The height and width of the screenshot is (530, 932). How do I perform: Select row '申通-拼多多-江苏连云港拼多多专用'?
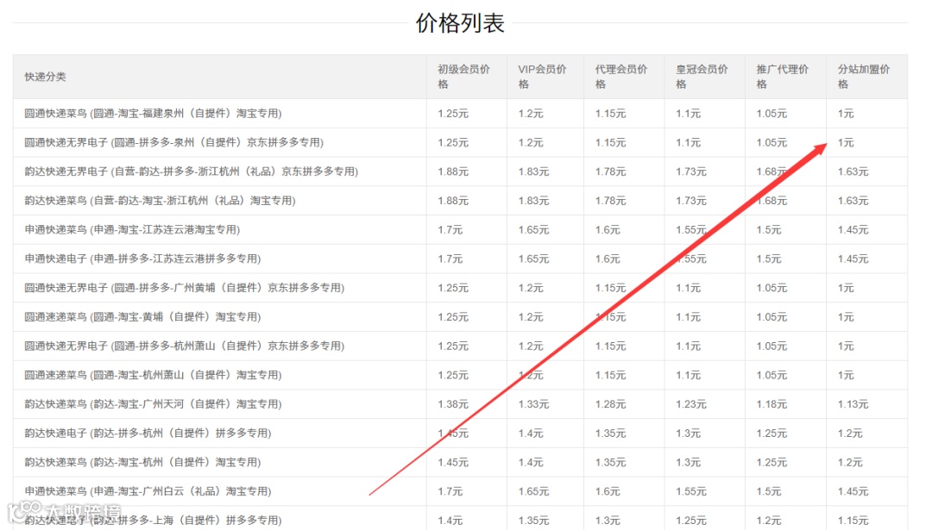tap(460, 259)
